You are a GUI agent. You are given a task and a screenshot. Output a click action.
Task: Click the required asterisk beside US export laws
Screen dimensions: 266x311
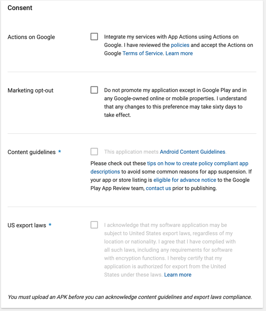tap(50, 225)
